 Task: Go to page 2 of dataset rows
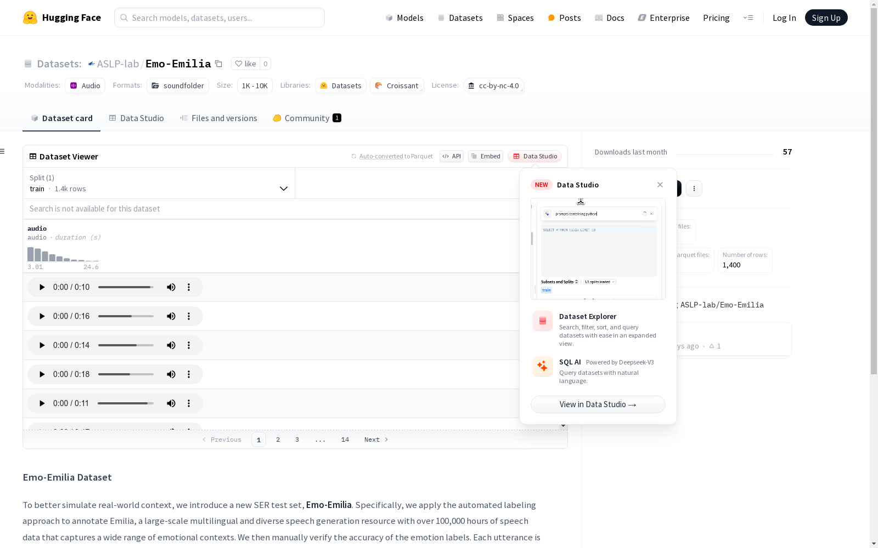[x=278, y=439]
